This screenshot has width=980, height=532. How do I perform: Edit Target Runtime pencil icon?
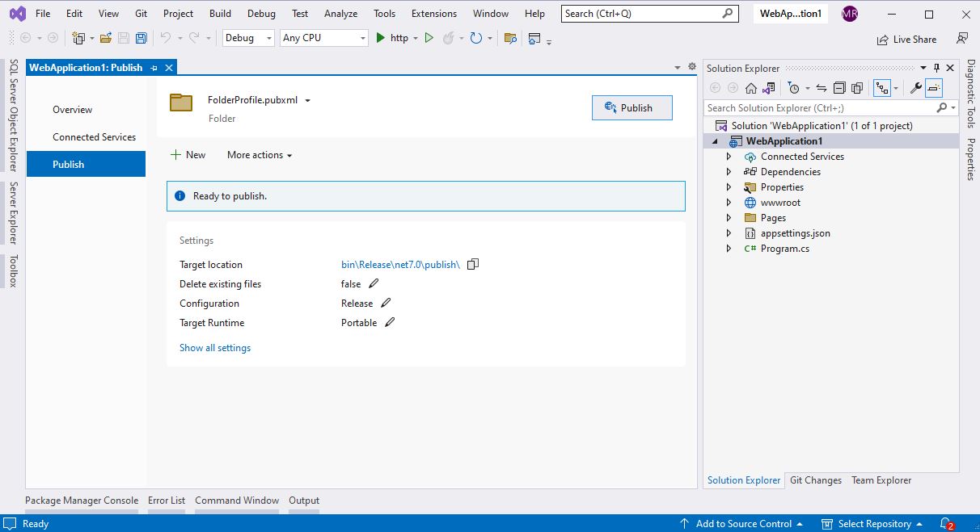[x=390, y=322]
